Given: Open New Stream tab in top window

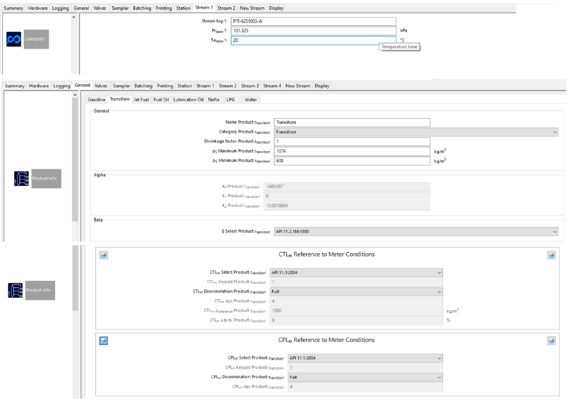Looking at the screenshot, I should pos(252,8).
